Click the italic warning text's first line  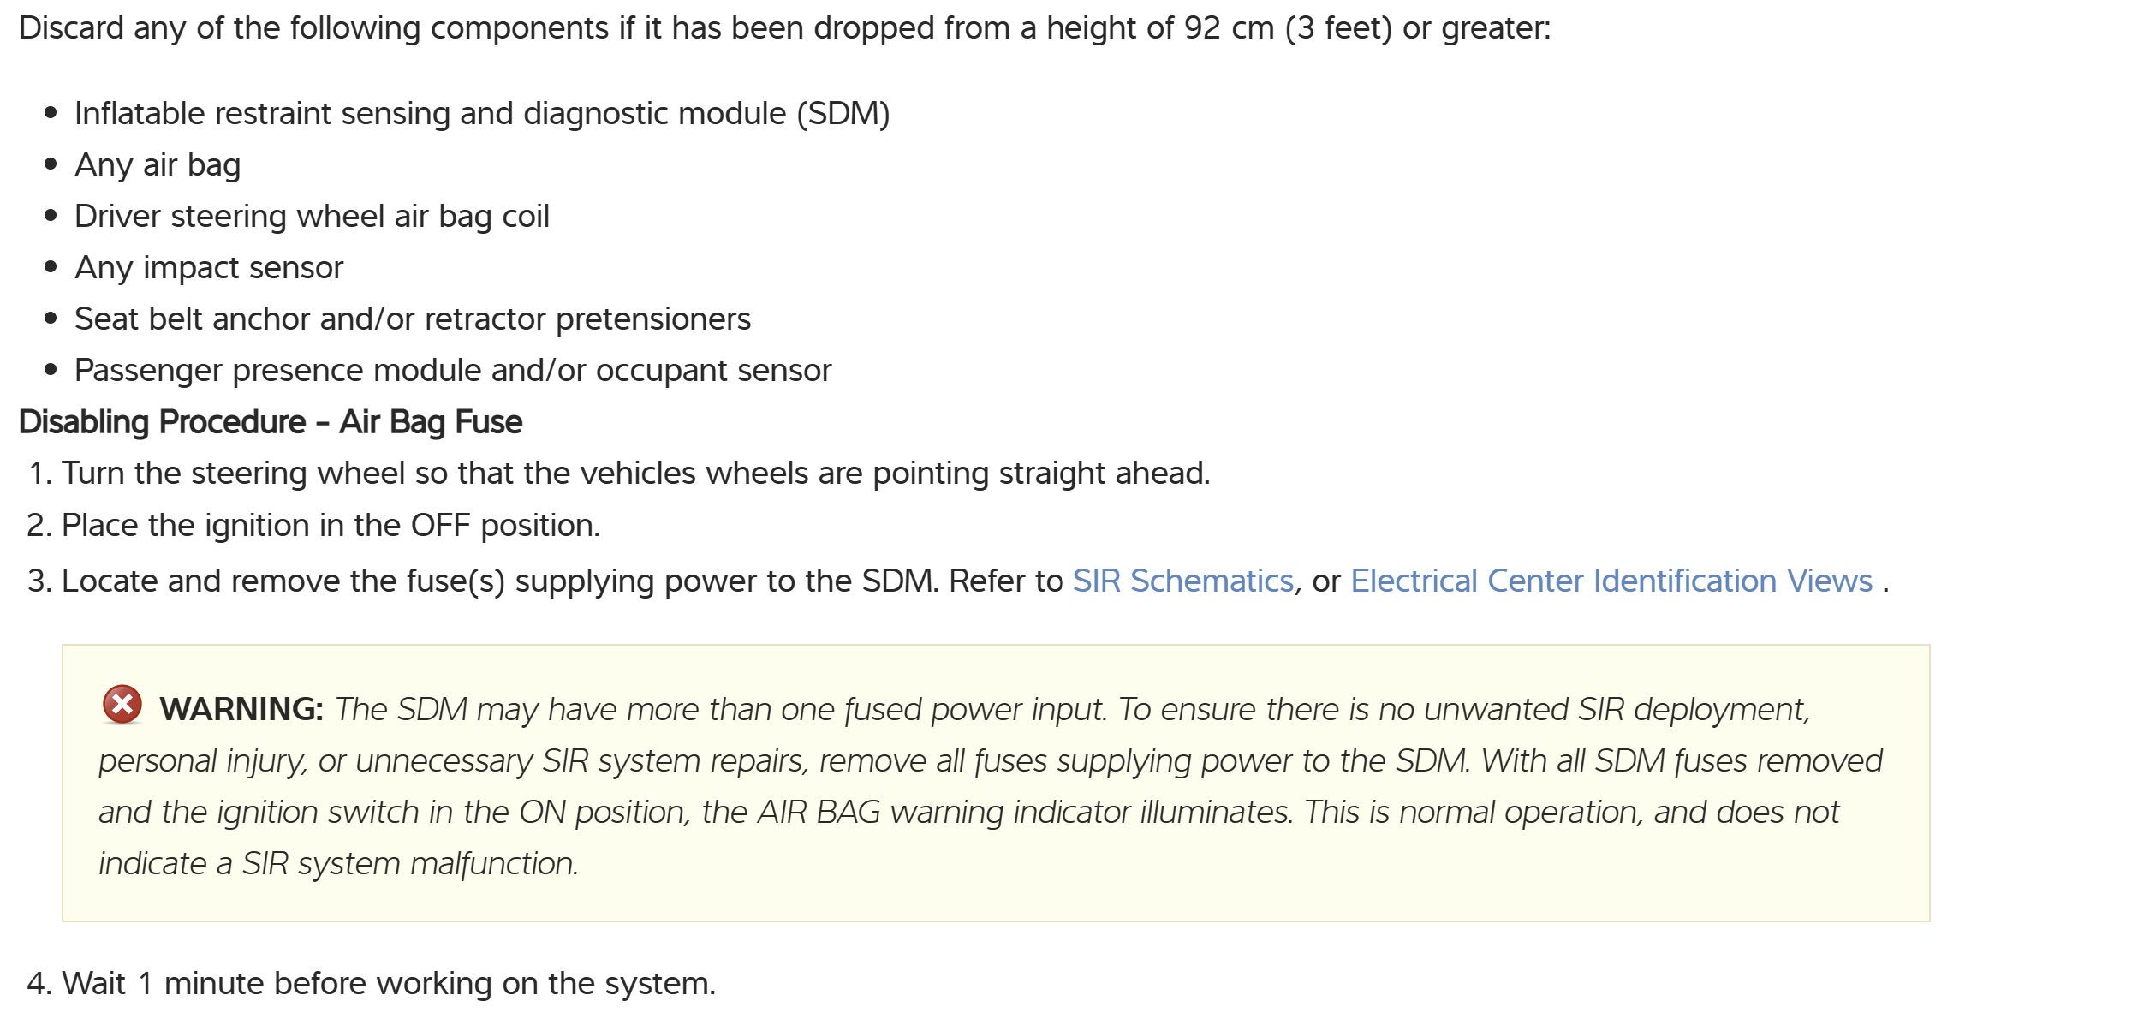1072,709
